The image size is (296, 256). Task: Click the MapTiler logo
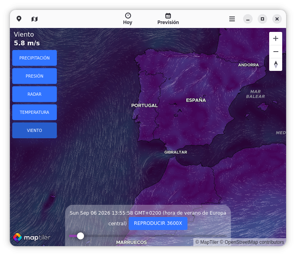[x=32, y=237]
